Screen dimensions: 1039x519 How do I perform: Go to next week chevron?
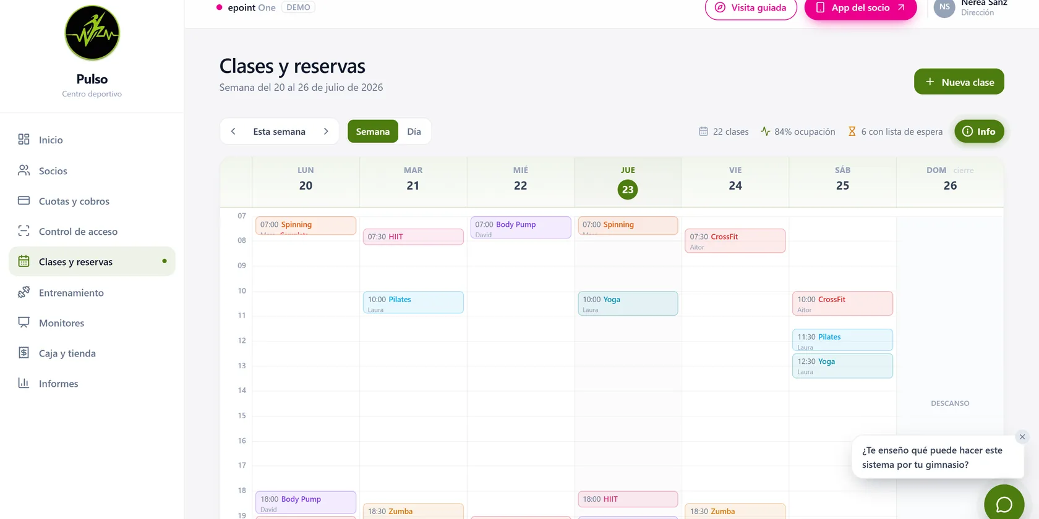point(326,132)
